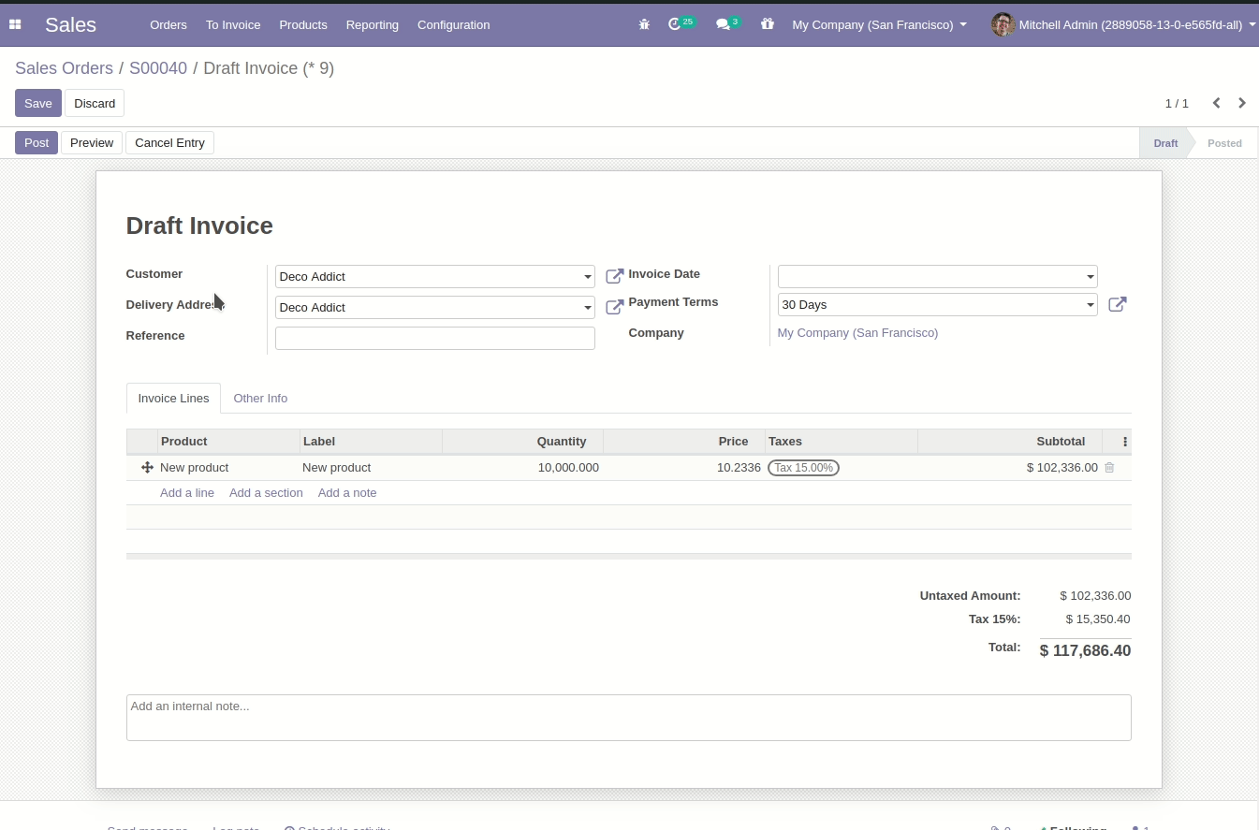Open the Configuration menu
Image resolution: width=1259 pixels, height=830 pixels.
coord(453,24)
